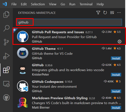Click the GitHub Theme extension icon

[23, 53]
